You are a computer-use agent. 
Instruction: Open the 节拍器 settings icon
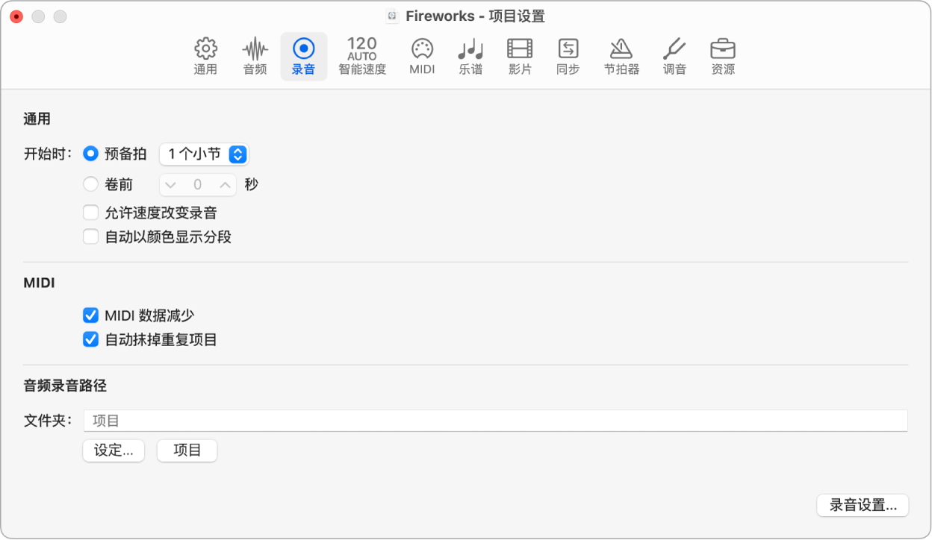[x=622, y=56]
